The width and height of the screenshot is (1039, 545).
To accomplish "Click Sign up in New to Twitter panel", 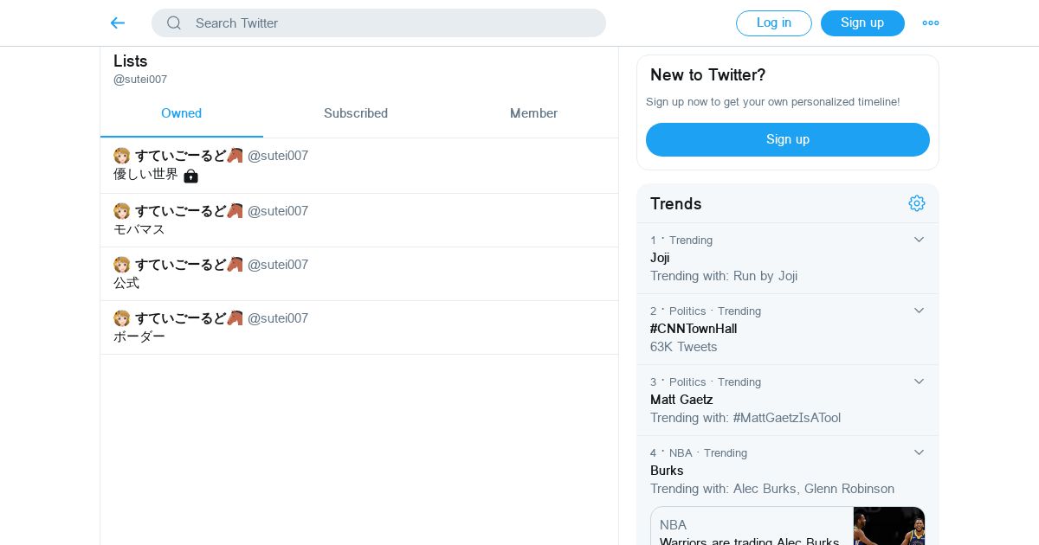I will 787,139.
